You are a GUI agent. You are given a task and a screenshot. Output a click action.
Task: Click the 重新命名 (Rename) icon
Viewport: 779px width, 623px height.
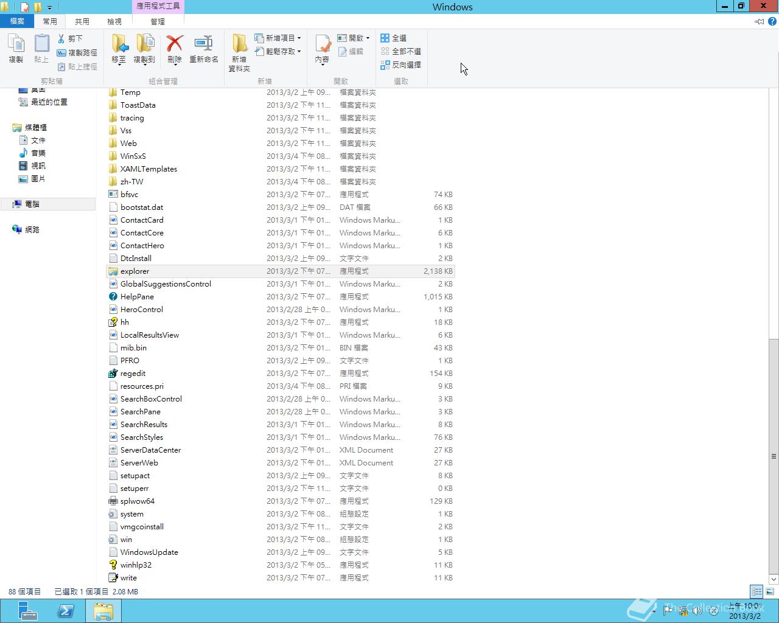204,49
